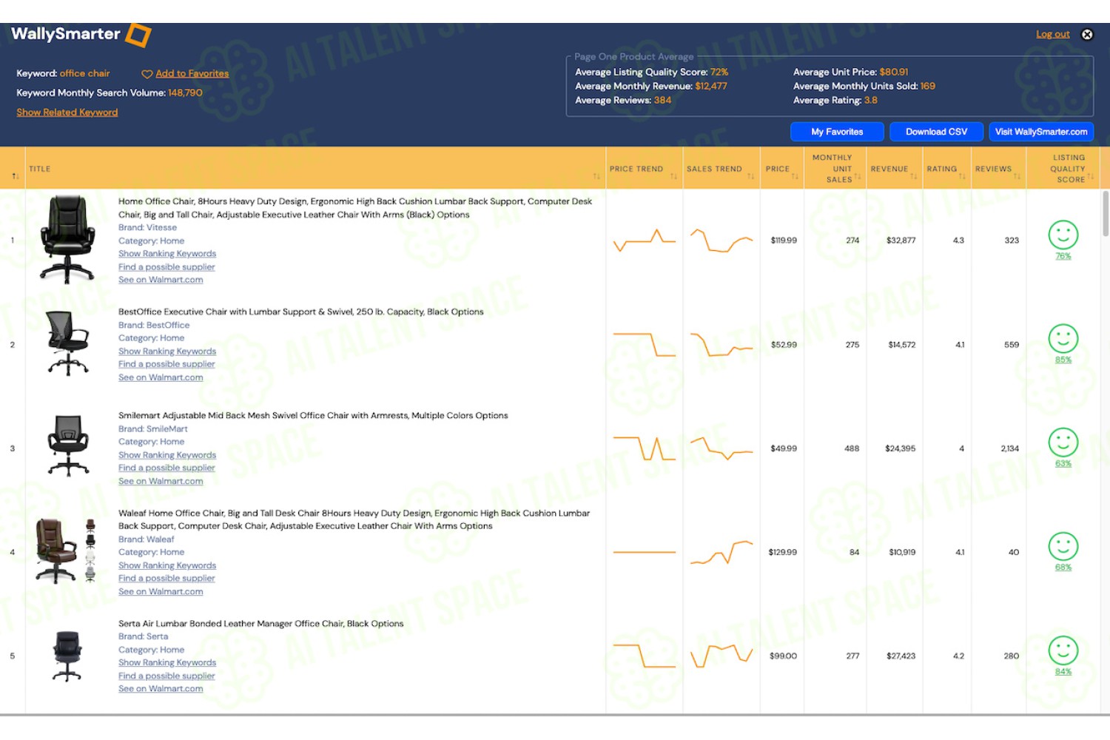
Task: Click the heart icon beside Add to Favorites
Action: pyautogui.click(x=147, y=74)
